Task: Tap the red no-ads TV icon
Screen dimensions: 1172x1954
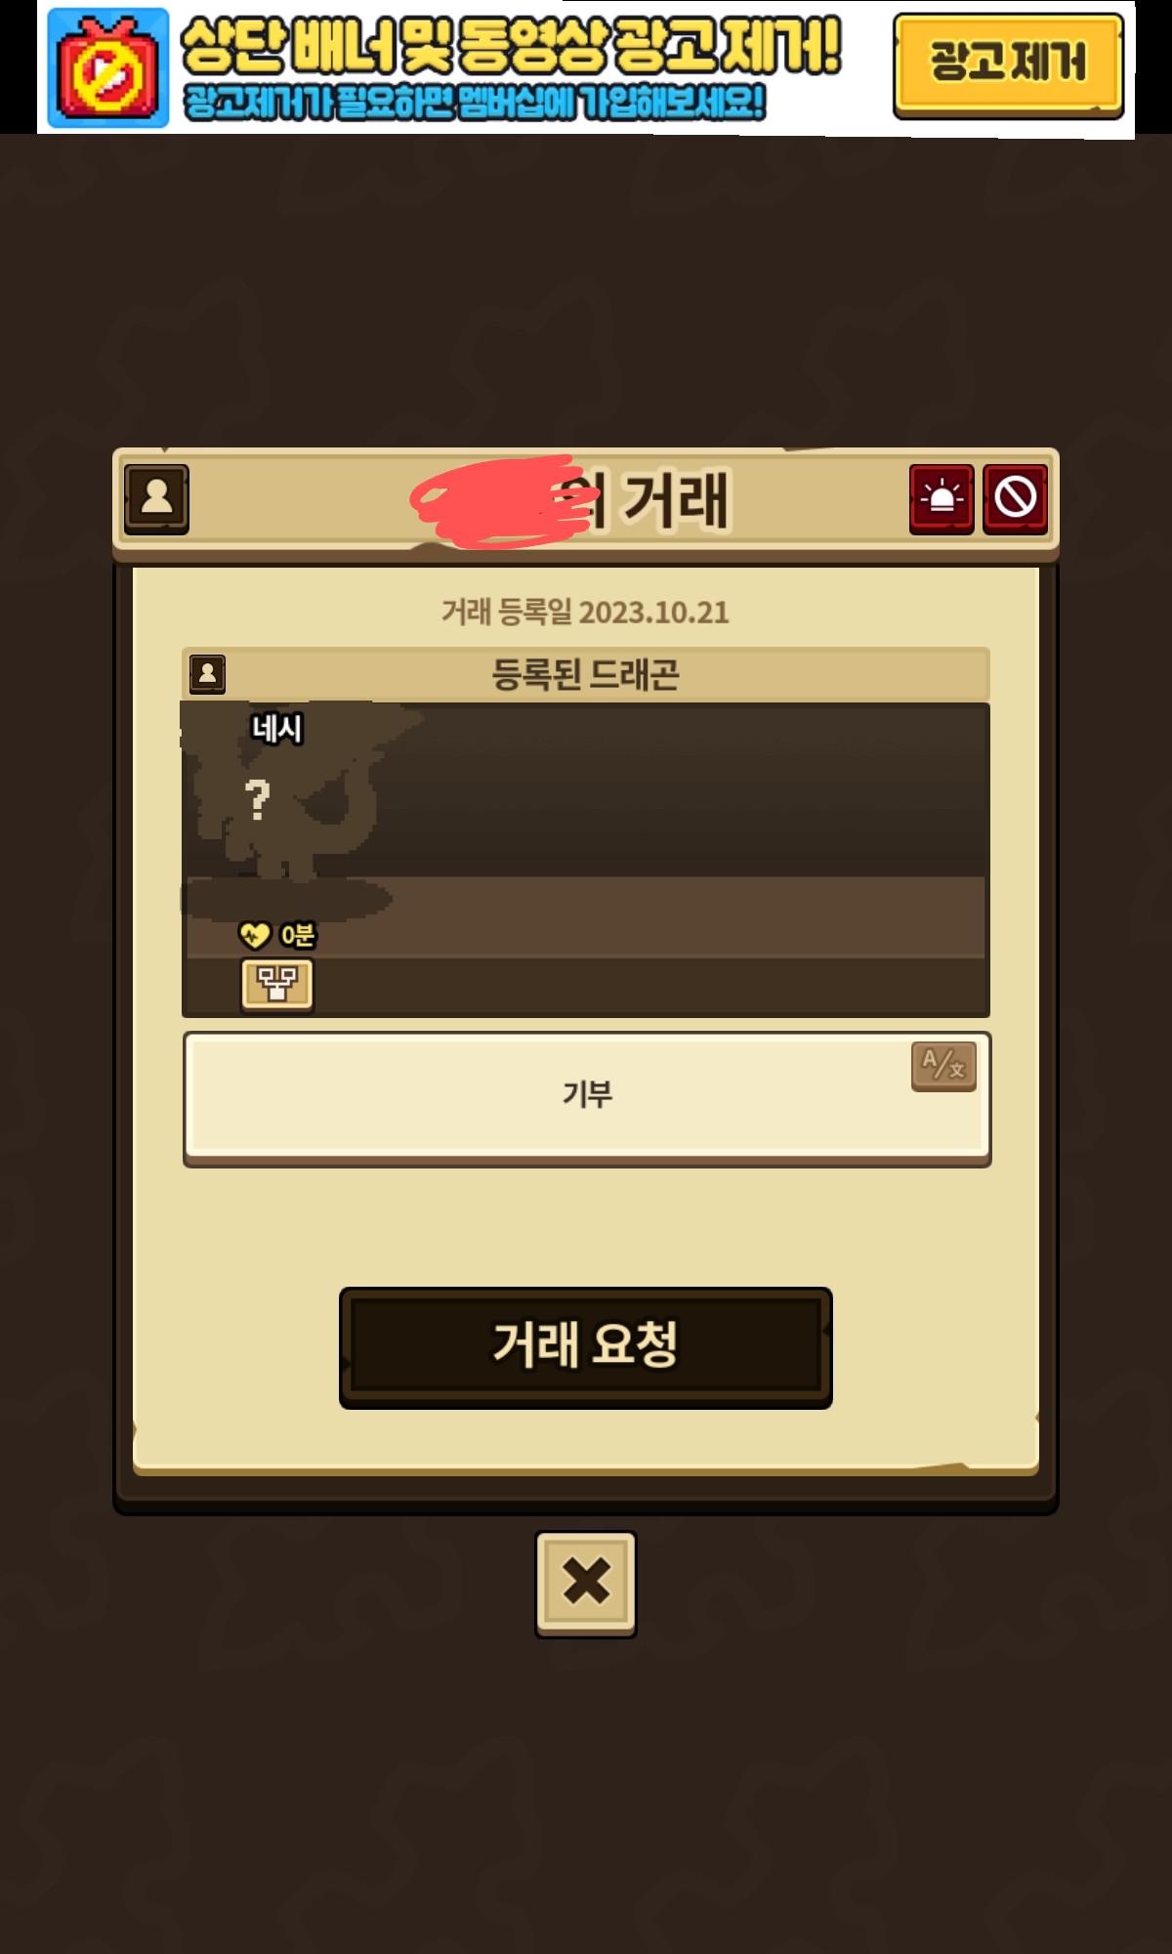Action: pos(108,68)
